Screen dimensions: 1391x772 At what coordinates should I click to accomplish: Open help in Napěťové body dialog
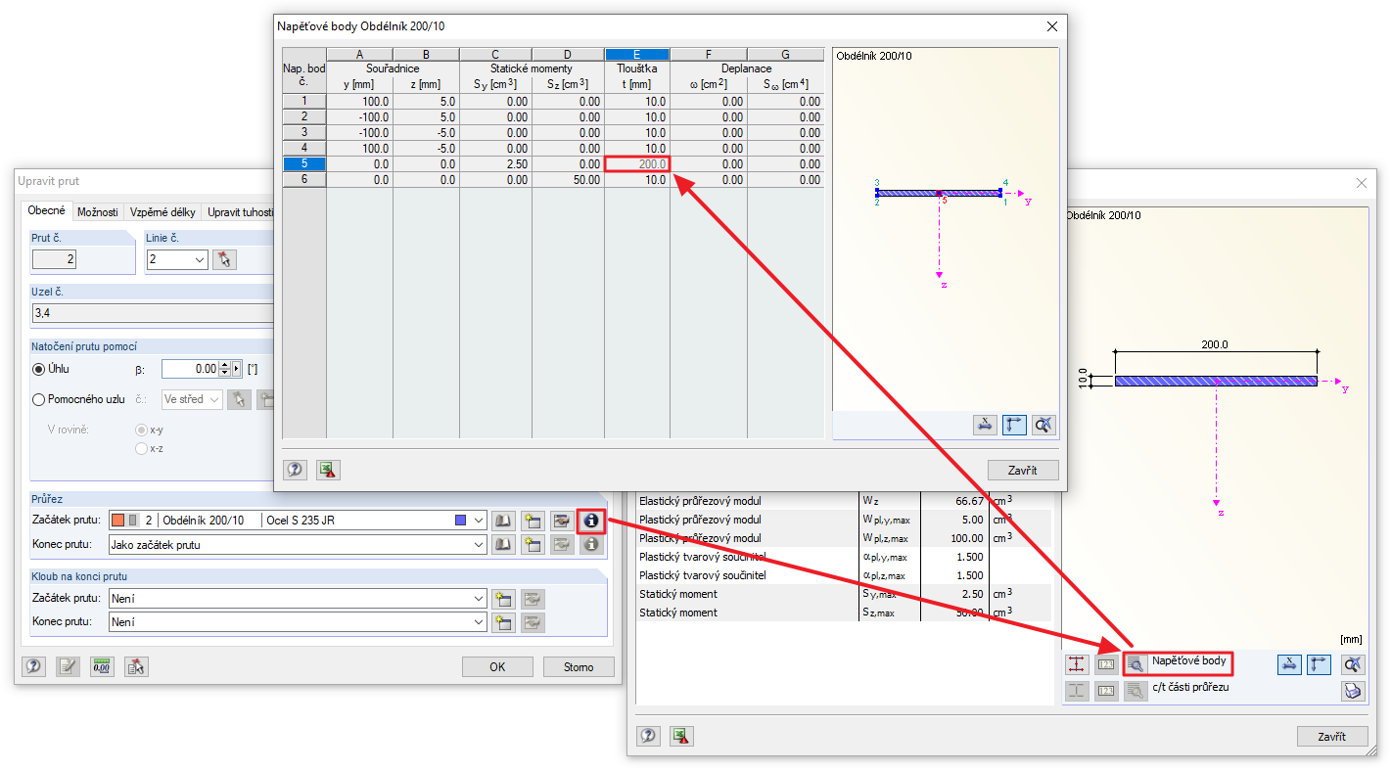(x=295, y=470)
